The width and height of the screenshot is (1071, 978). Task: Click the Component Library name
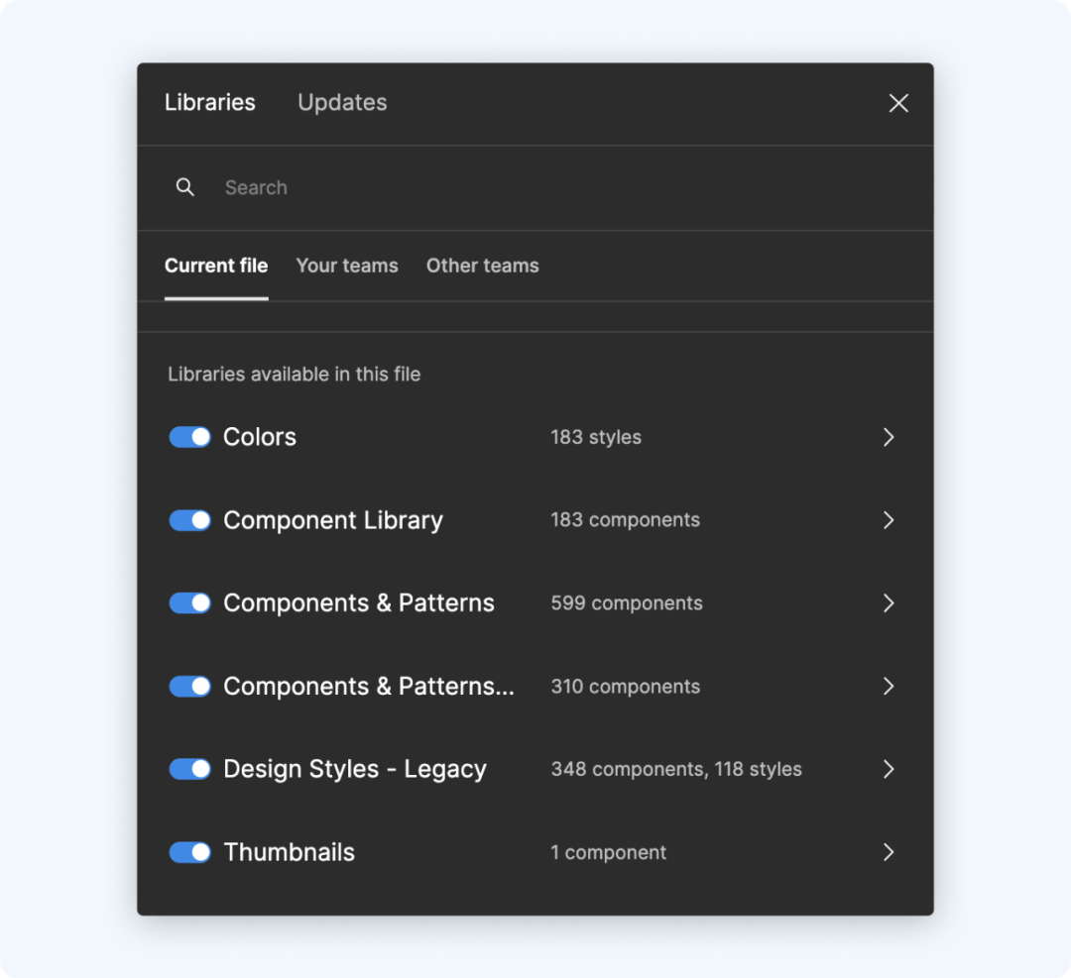(x=333, y=521)
